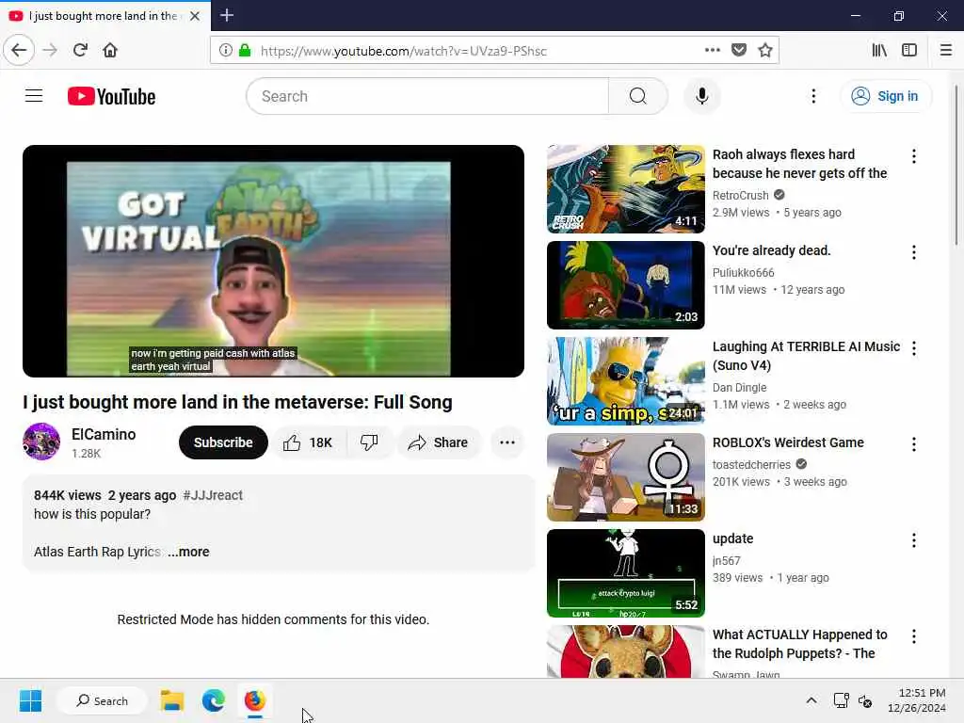Click the muted volume tray icon
Image resolution: width=964 pixels, height=723 pixels.
pos(865,700)
